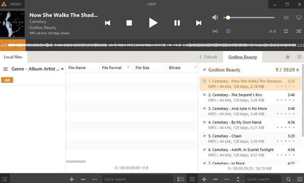Select the track The Serpent's Kiss
Image resolution: width=304 pixels, height=183 pixels.
(250, 98)
